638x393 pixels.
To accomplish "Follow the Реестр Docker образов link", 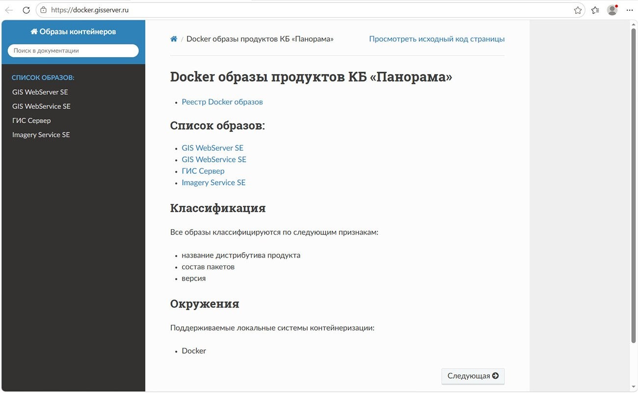I will pos(222,102).
